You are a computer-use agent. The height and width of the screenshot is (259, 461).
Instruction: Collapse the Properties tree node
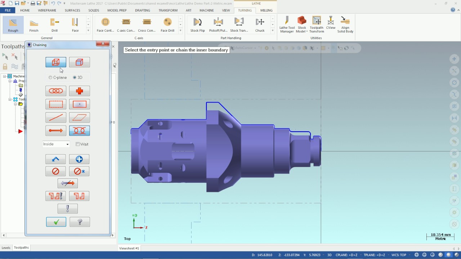click(x=10, y=81)
